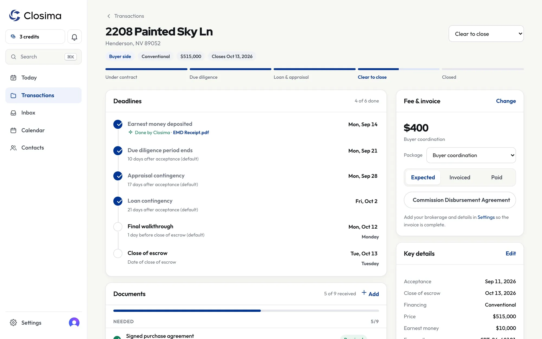Switch fee status to Paid
This screenshot has width=542, height=339.
496,177
